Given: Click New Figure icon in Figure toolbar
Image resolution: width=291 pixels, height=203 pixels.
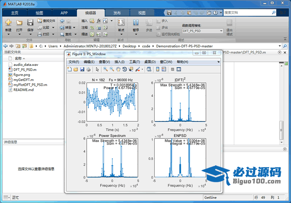Looking at the screenshot, I should [70, 69].
